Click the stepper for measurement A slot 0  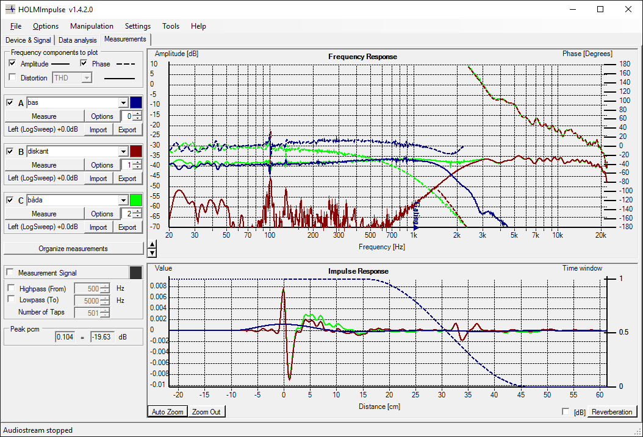137,116
